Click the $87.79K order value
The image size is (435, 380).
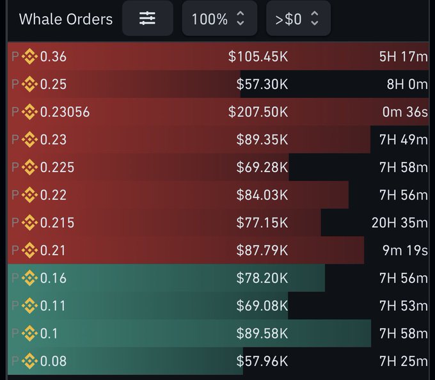[262, 251]
